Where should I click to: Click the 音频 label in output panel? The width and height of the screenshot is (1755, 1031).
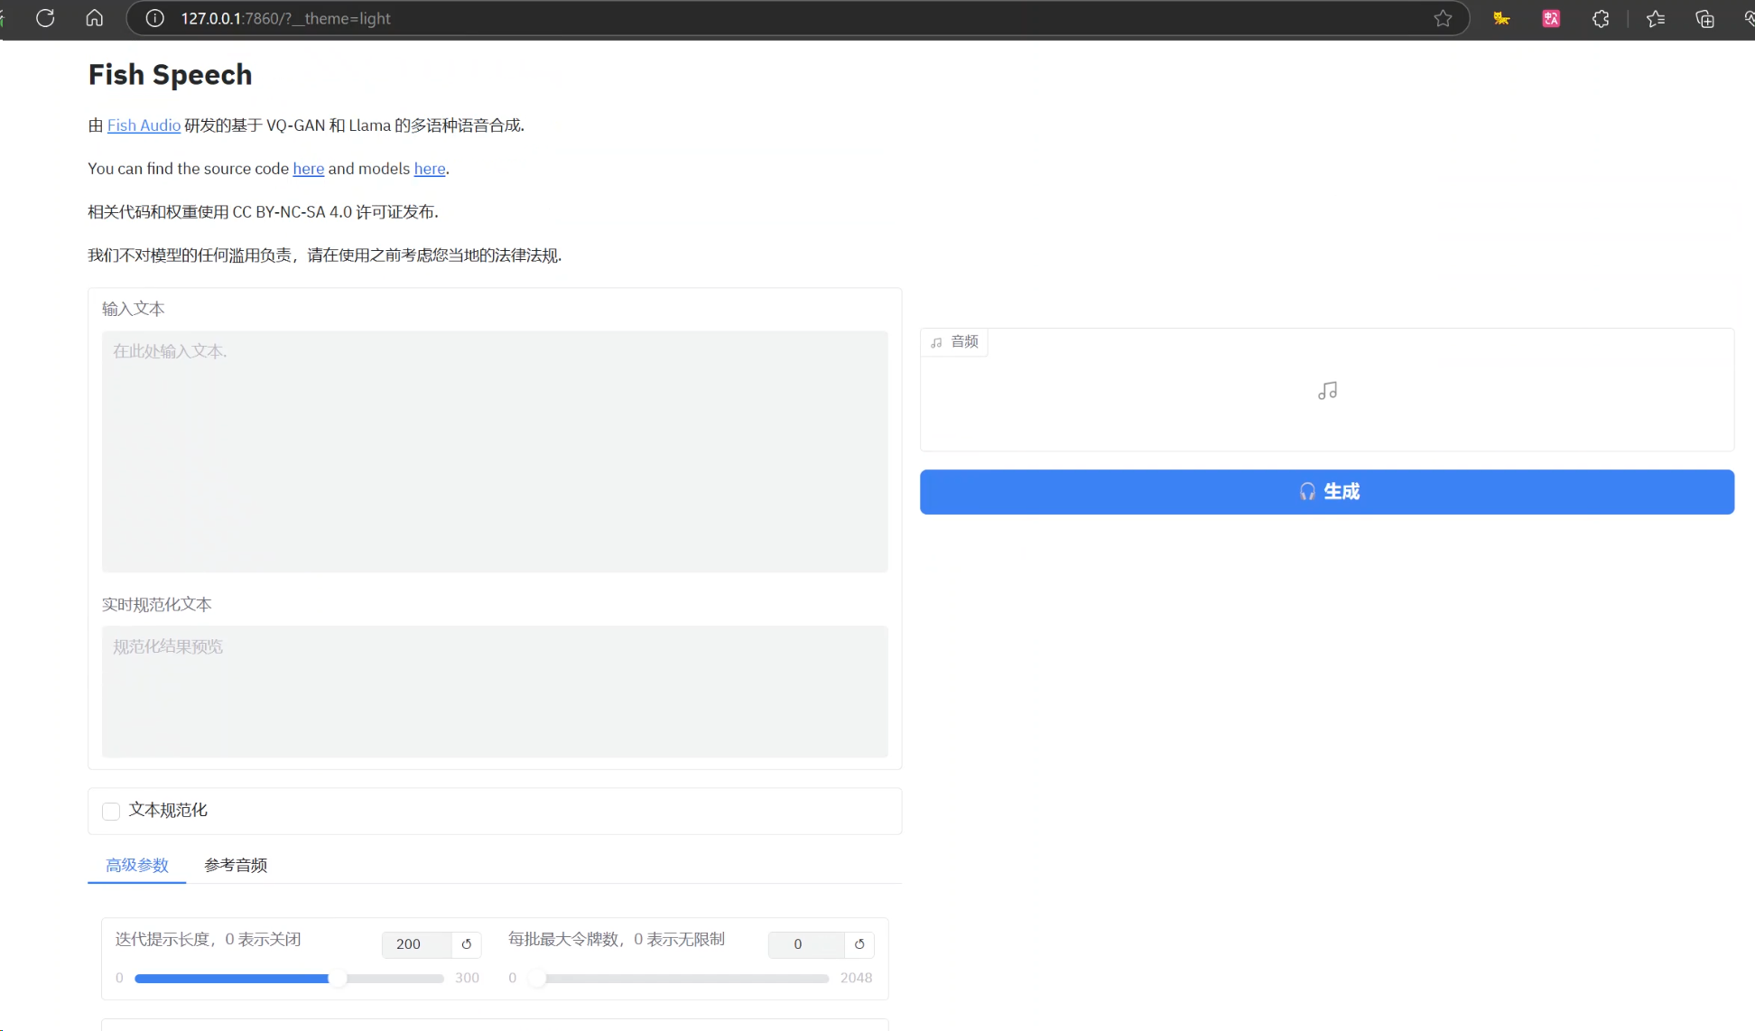(954, 342)
